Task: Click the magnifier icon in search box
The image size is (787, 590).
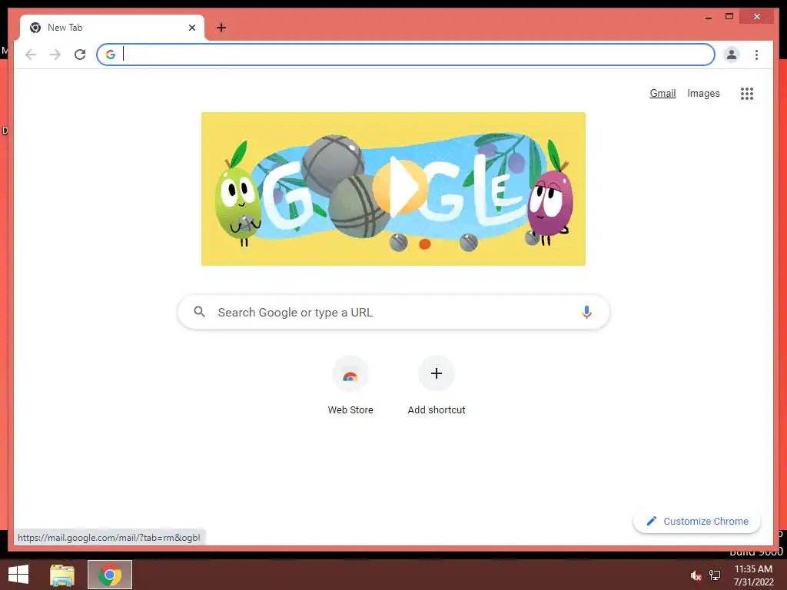Action: tap(199, 312)
